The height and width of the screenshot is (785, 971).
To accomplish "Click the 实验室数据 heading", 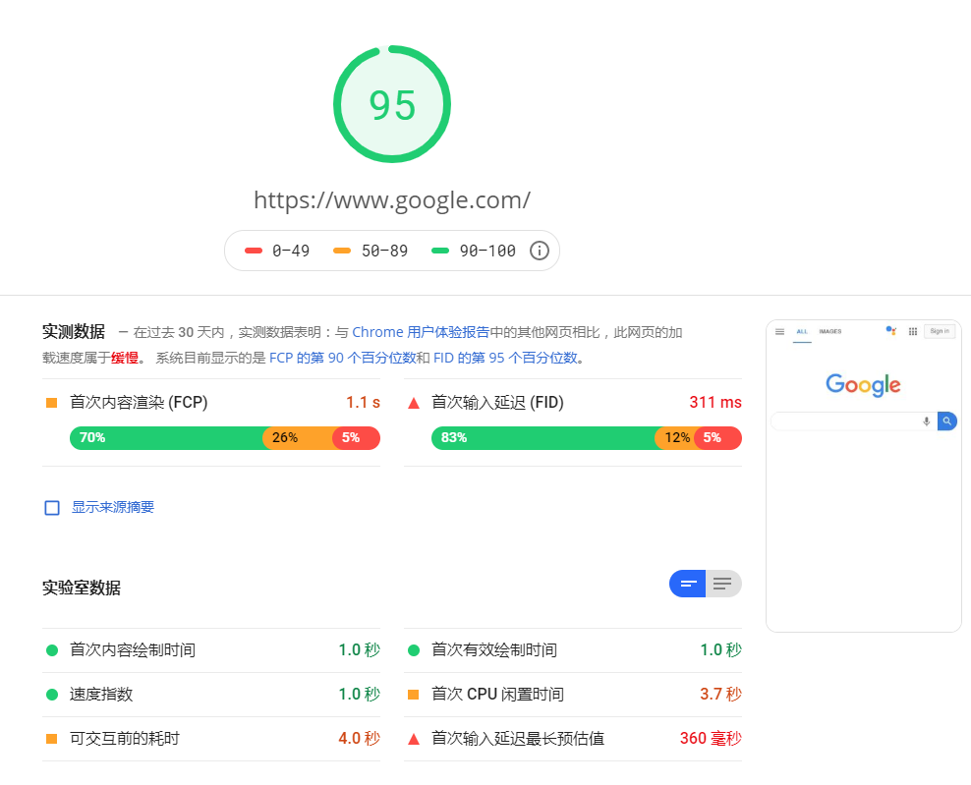I will tap(82, 588).
